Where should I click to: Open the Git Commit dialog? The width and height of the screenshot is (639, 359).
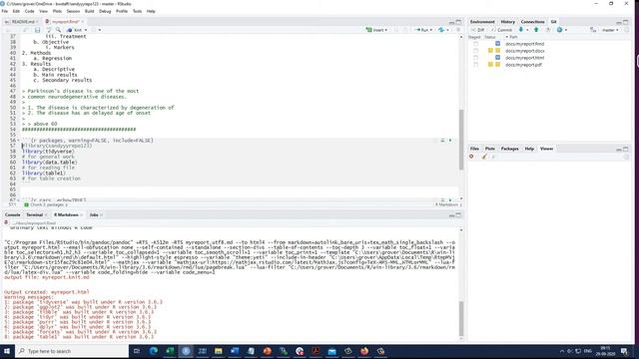pos(501,30)
